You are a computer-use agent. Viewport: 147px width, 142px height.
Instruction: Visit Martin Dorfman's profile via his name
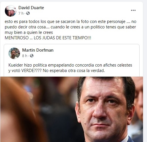coord(38,50)
